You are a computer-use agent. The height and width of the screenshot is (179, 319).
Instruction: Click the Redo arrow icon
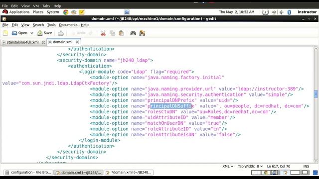click(x=91, y=33)
